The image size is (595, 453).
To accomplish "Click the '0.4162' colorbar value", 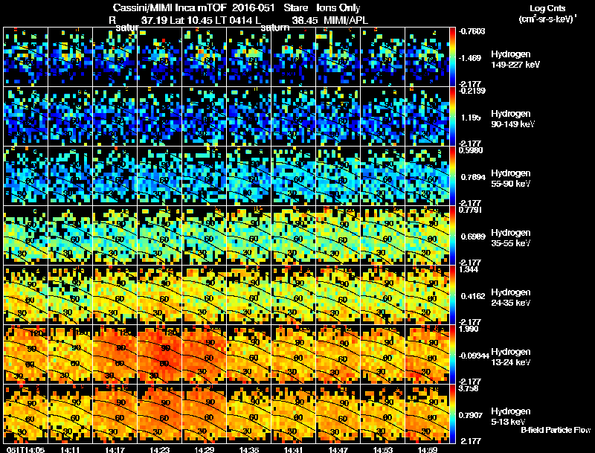I will pos(473,296).
